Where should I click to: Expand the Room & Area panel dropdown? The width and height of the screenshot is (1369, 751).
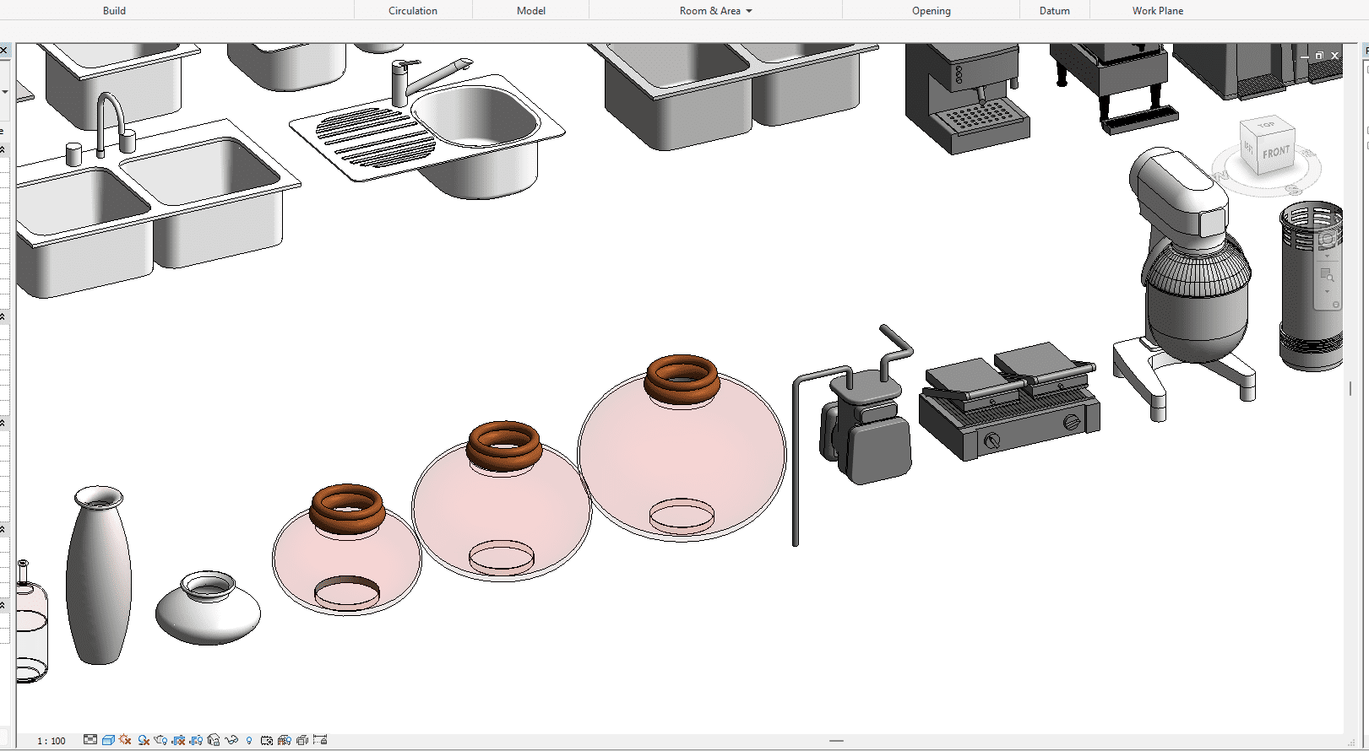point(748,11)
